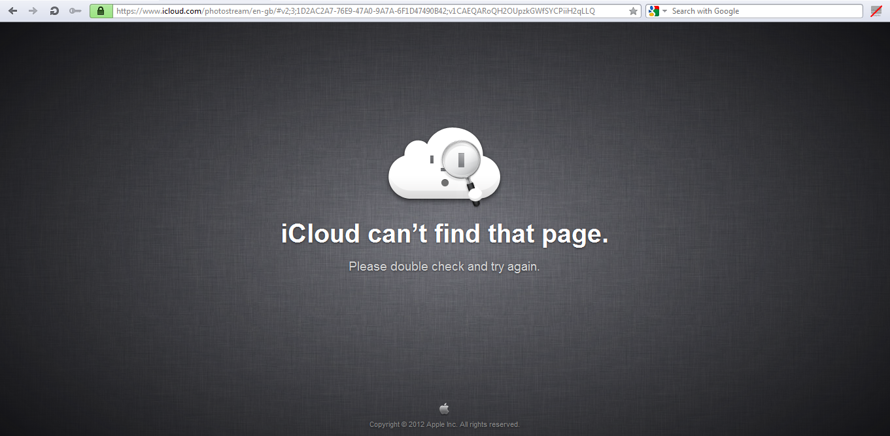Reload the page with the reload icon

coord(54,11)
